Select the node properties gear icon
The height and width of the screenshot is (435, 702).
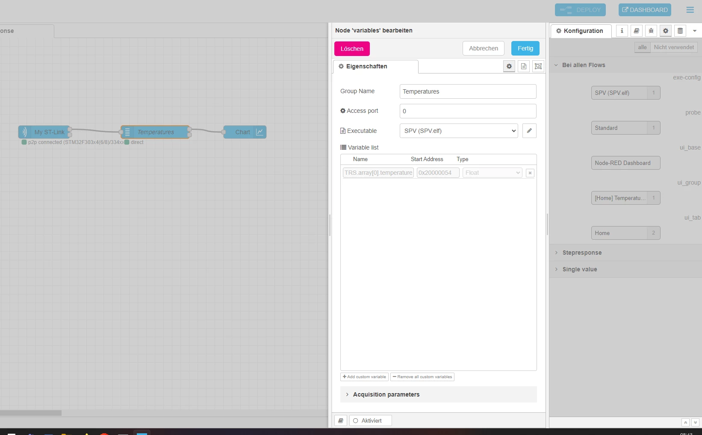(x=509, y=66)
